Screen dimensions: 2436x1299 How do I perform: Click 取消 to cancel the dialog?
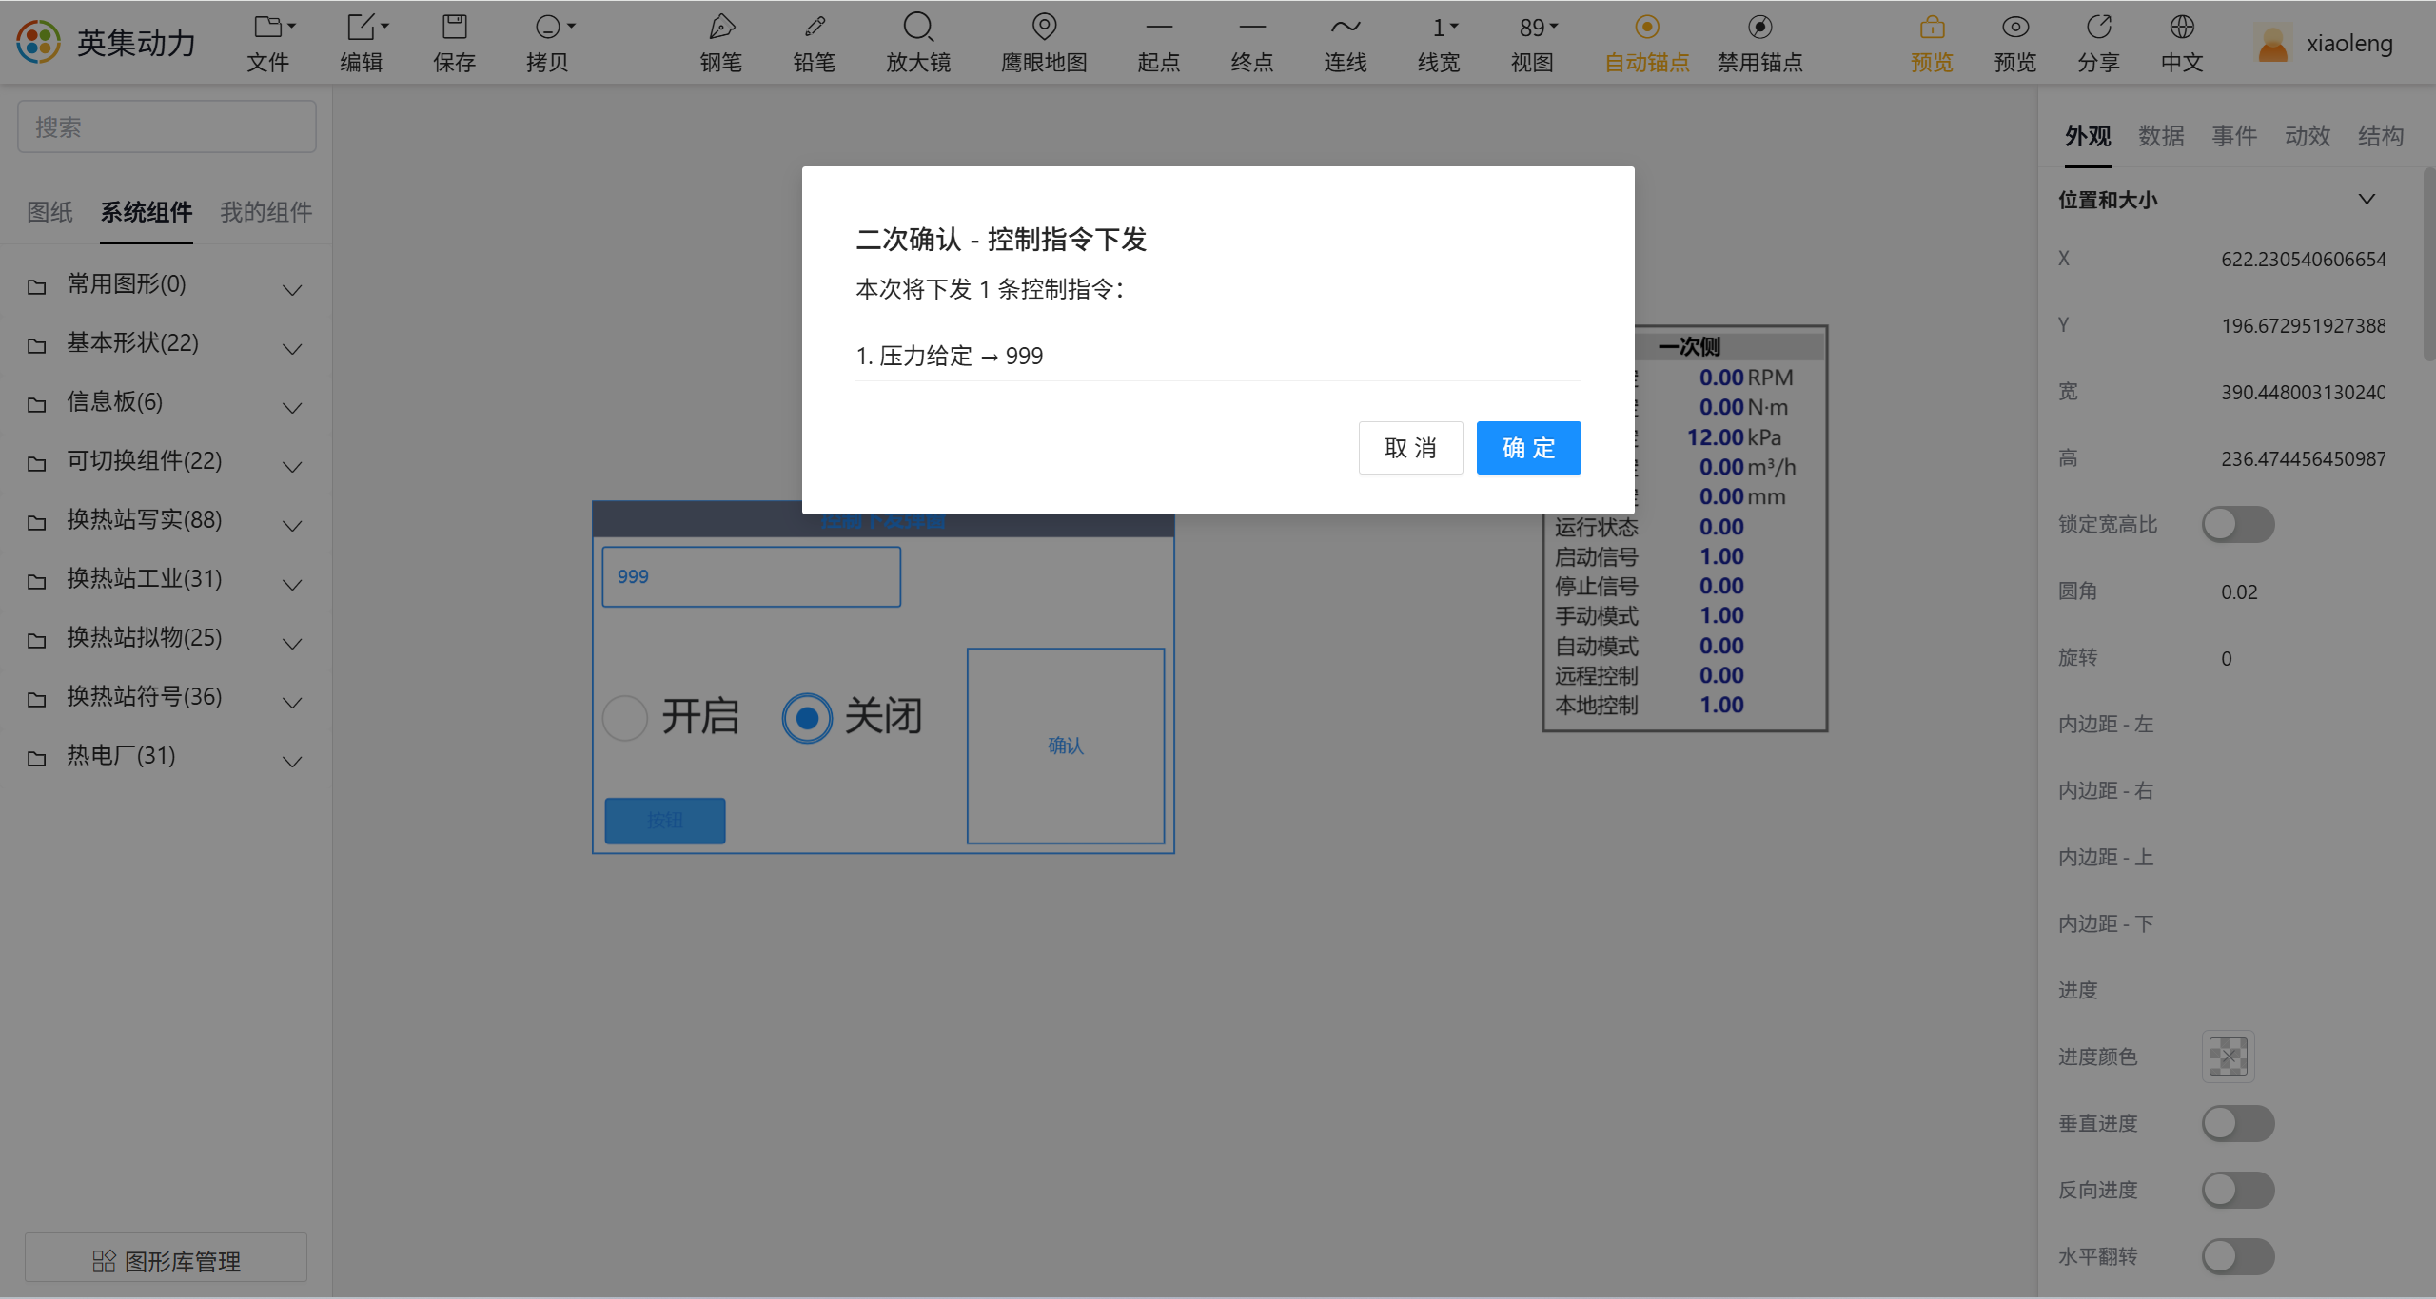[x=1410, y=448]
